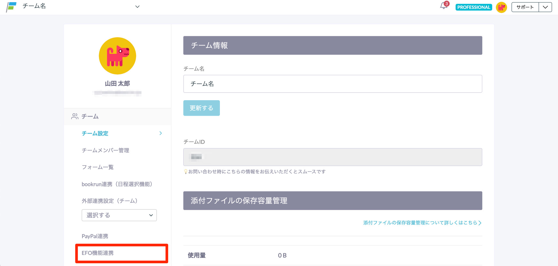Select EFO機能連携 in sidebar
The width and height of the screenshot is (558, 266).
(98, 253)
